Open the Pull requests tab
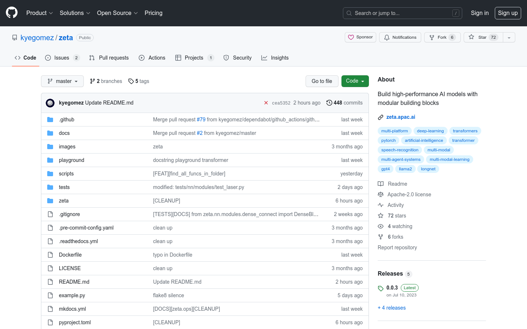The height and width of the screenshot is (329, 527). pyautogui.click(x=109, y=58)
